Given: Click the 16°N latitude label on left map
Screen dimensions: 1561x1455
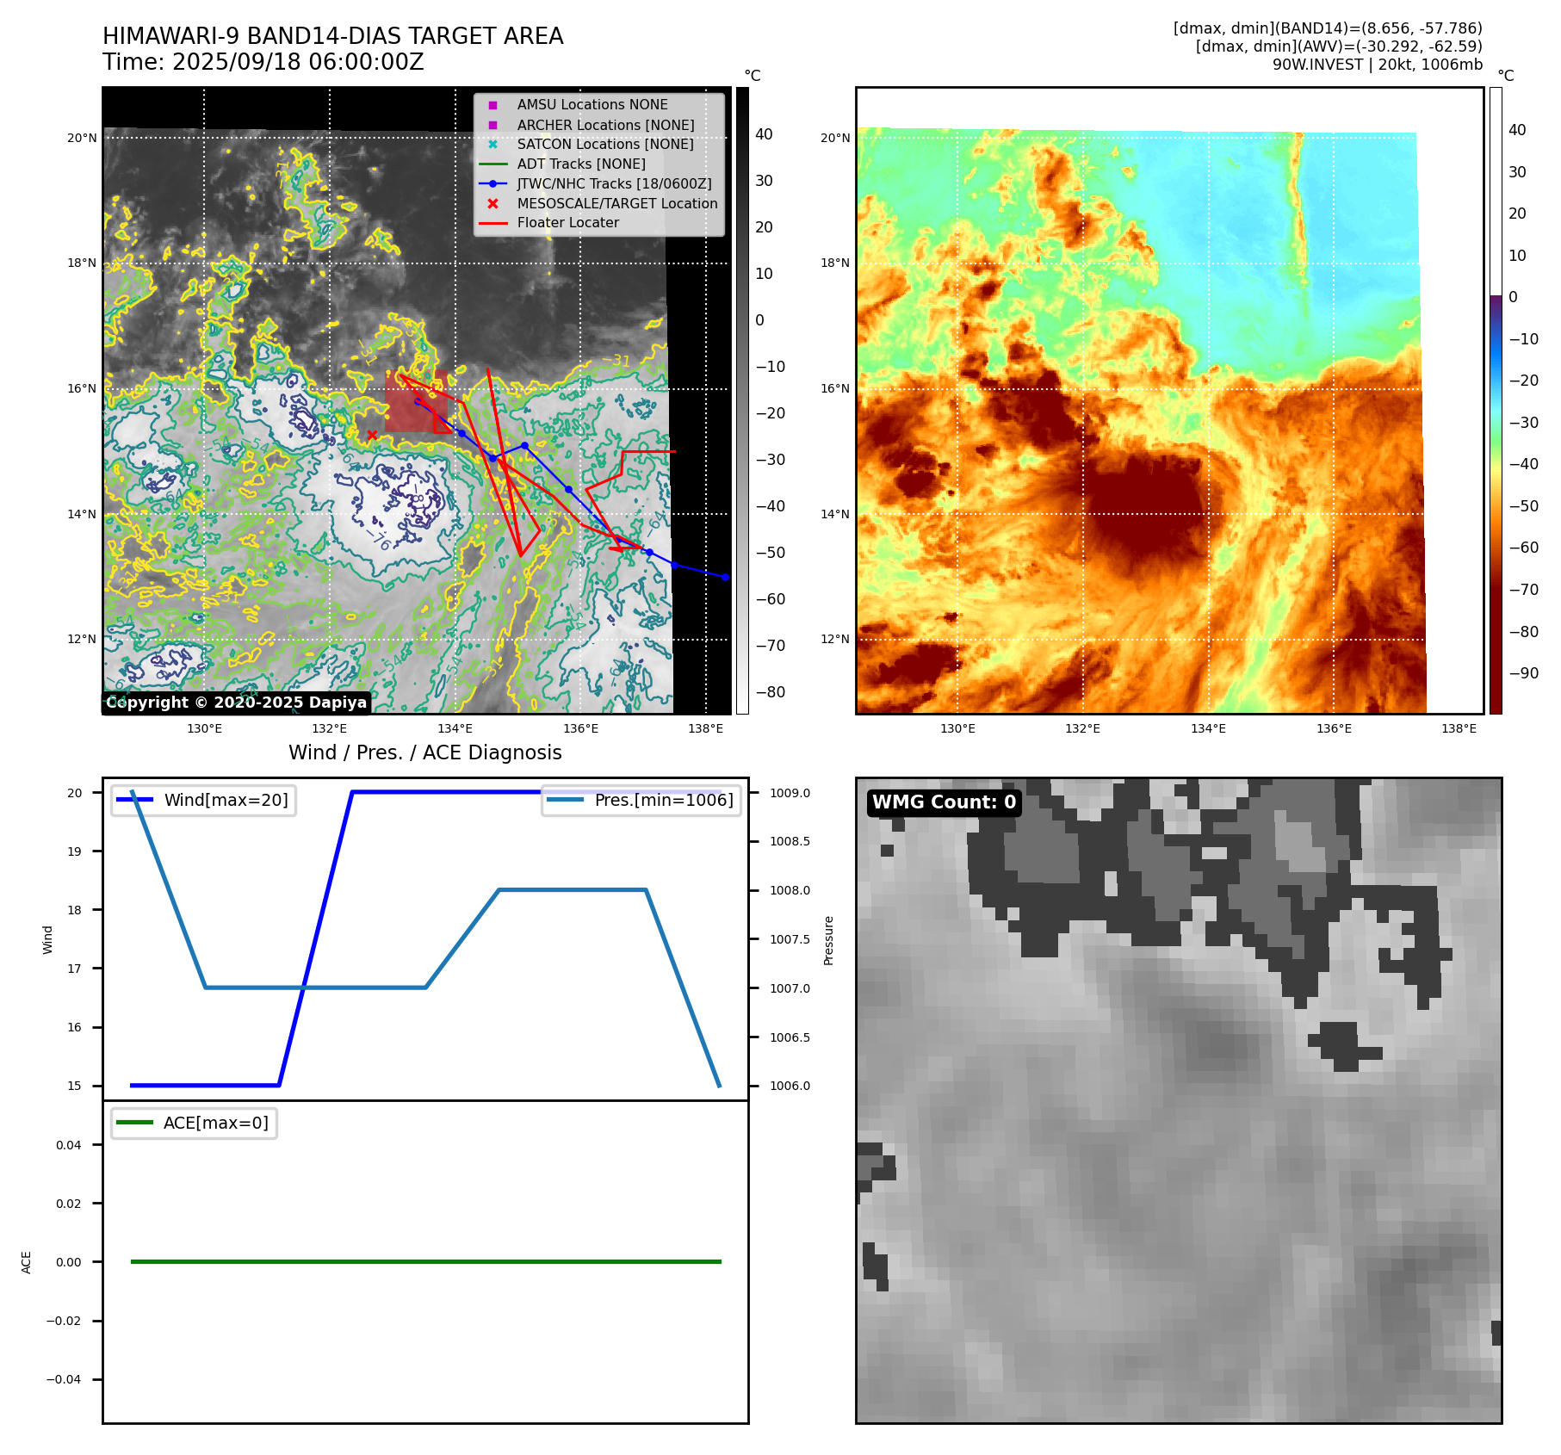Looking at the screenshot, I should pyautogui.click(x=82, y=389).
